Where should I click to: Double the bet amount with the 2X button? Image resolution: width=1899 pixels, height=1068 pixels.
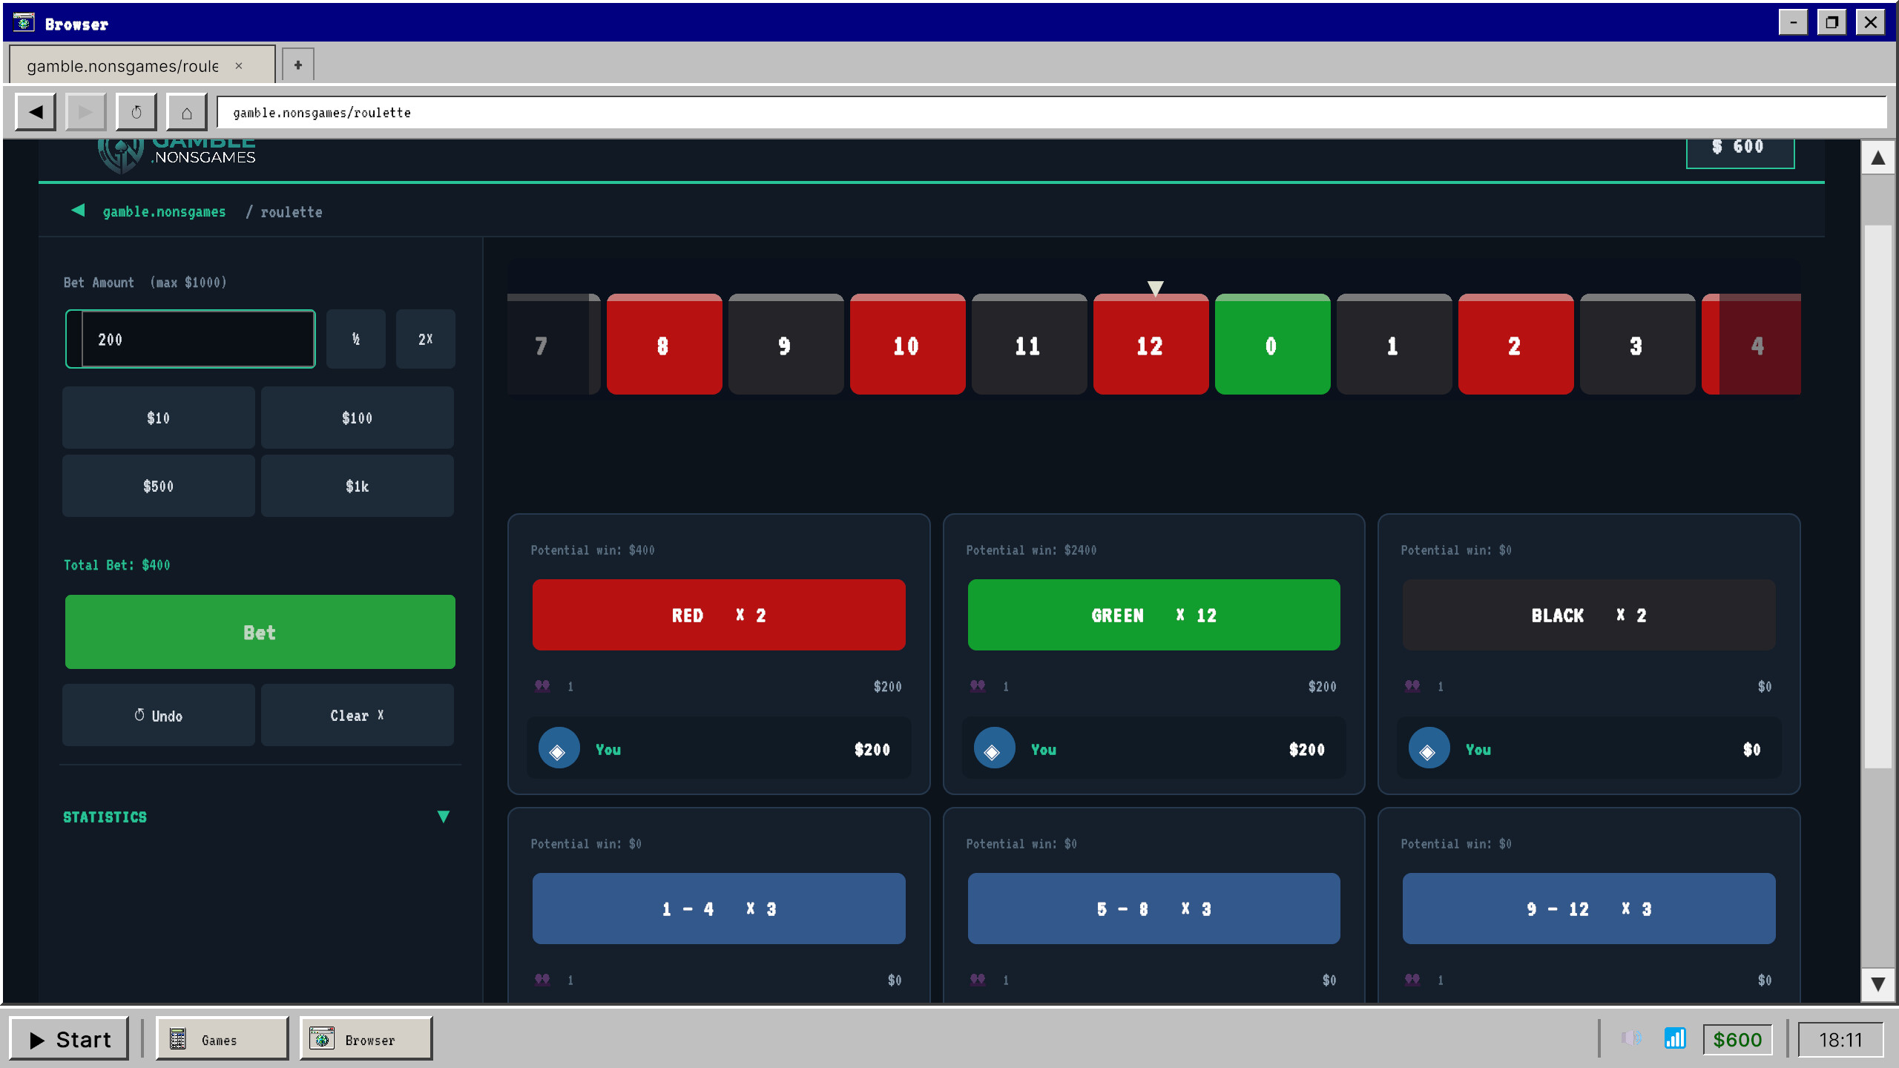tap(425, 339)
